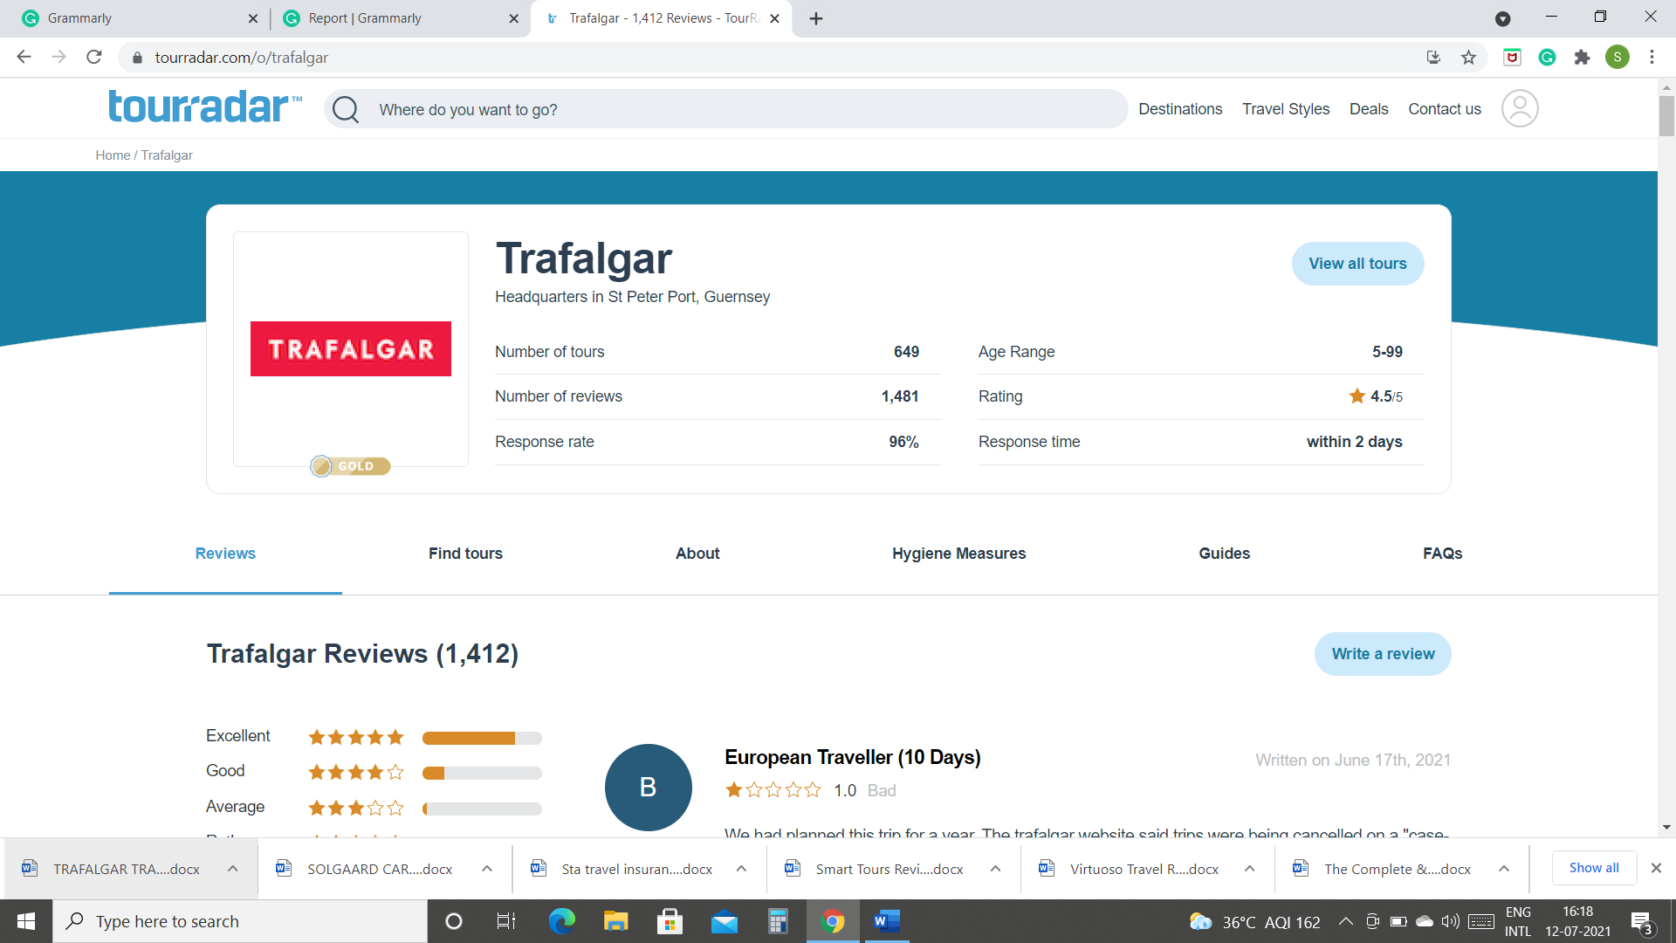Select the Guides tab

coord(1224,554)
